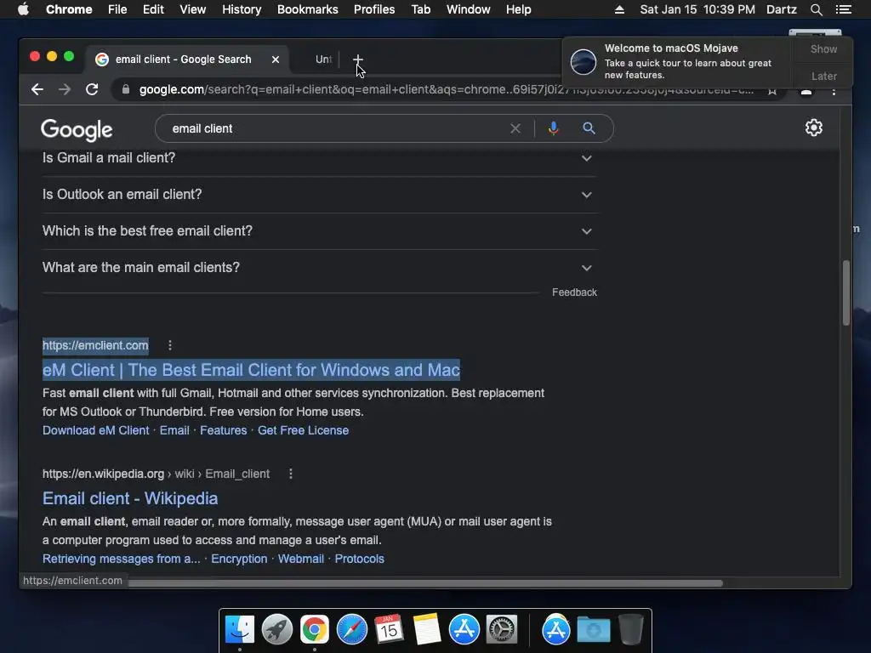871x653 pixels.
Task: Submit search with magnifying glass icon
Action: (x=589, y=129)
